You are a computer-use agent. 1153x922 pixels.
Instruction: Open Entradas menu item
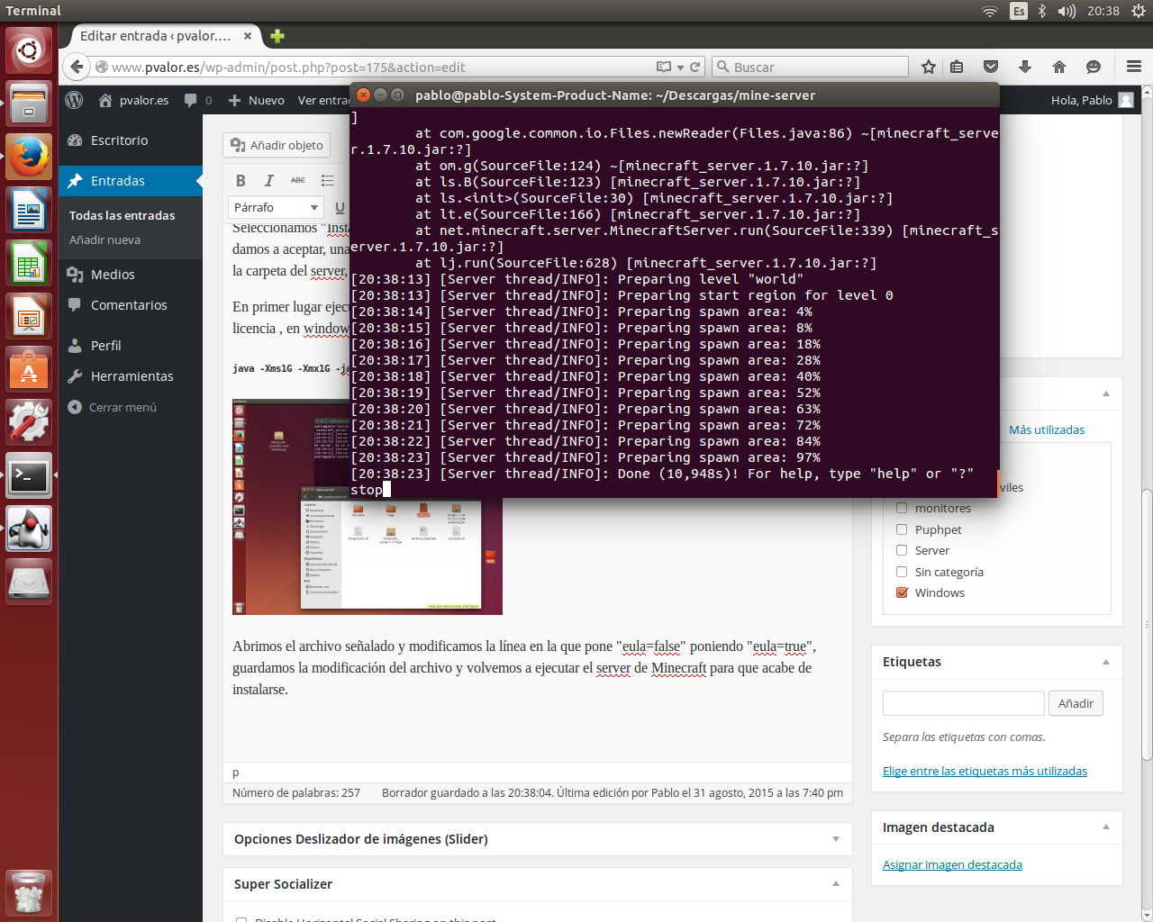click(x=117, y=181)
